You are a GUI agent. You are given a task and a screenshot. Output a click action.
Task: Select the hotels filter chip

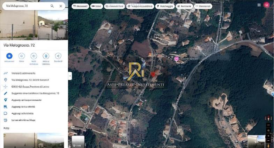coord(96,6)
